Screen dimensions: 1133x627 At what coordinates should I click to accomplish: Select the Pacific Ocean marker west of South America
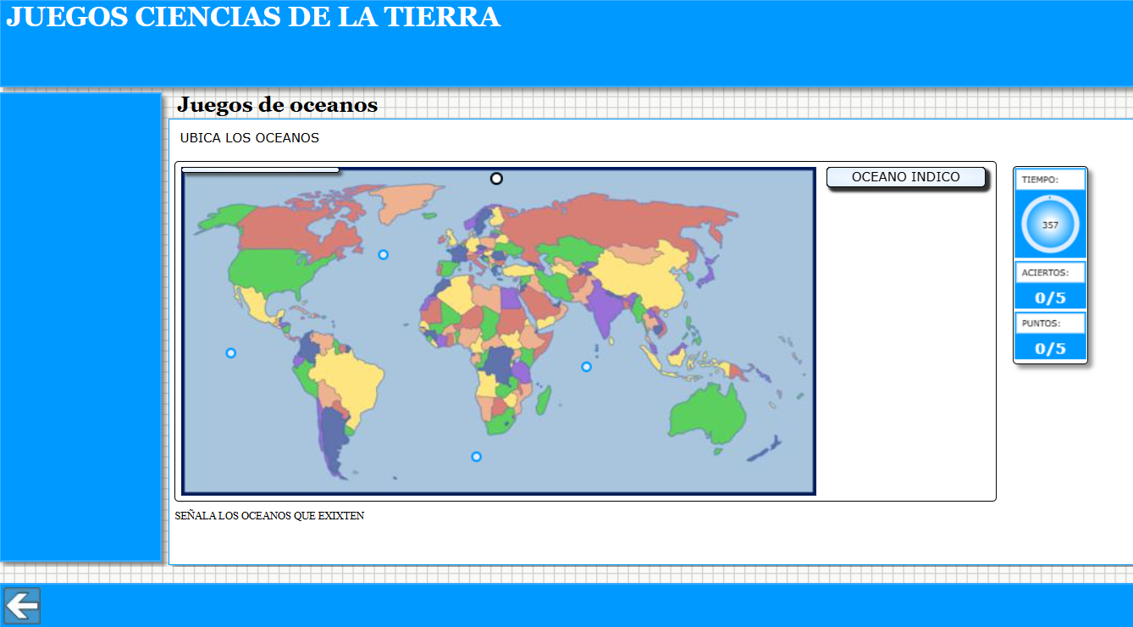tap(230, 352)
